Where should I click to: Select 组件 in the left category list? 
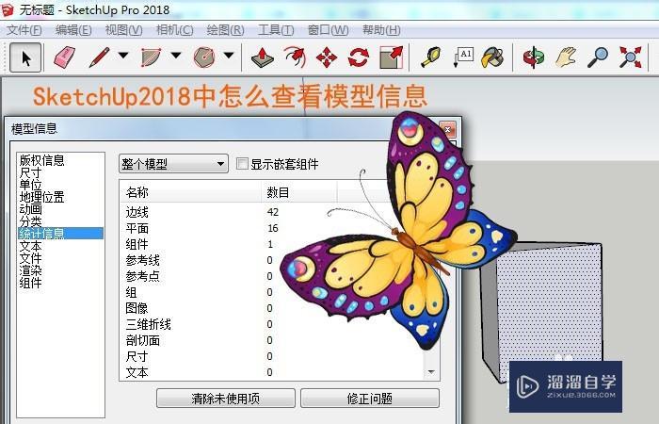(31, 283)
